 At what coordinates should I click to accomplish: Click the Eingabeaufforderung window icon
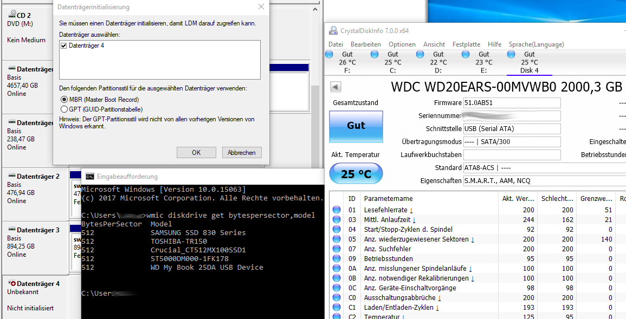[90, 176]
